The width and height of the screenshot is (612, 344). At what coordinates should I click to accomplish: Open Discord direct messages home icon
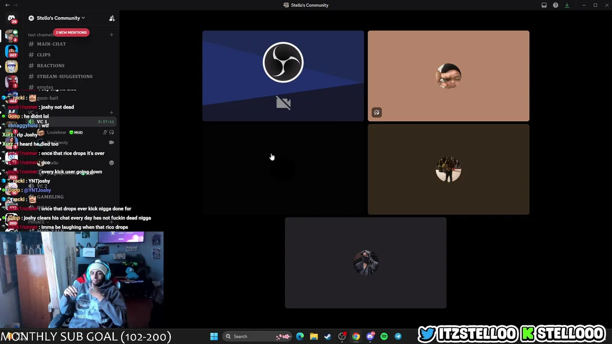pos(11,18)
